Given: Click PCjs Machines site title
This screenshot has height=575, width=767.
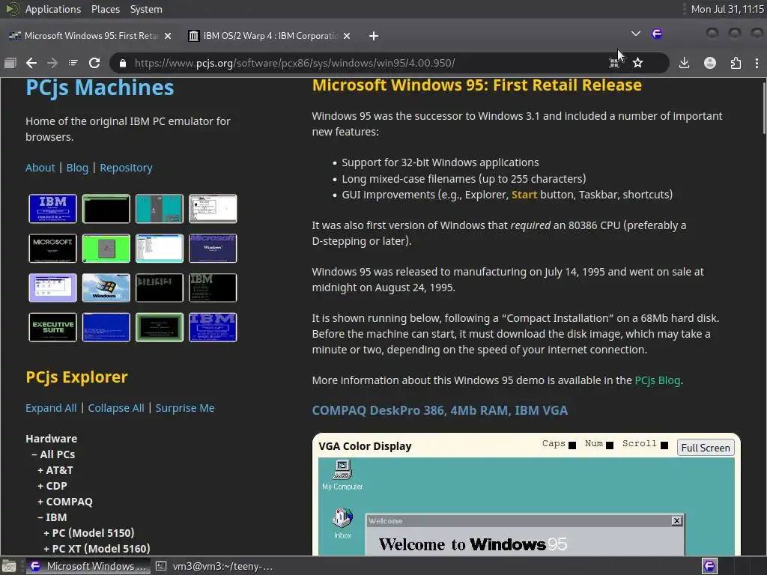Looking at the screenshot, I should (100, 88).
